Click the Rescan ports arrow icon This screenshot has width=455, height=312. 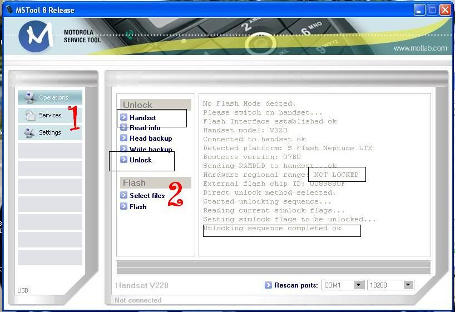(269, 285)
